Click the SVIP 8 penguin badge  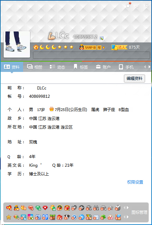coord(90,47)
